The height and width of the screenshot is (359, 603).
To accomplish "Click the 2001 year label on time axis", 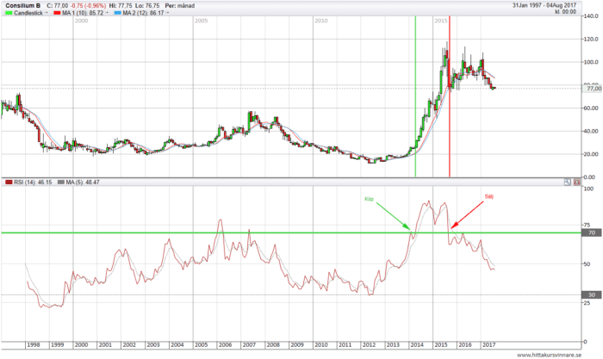I will point(105,344).
